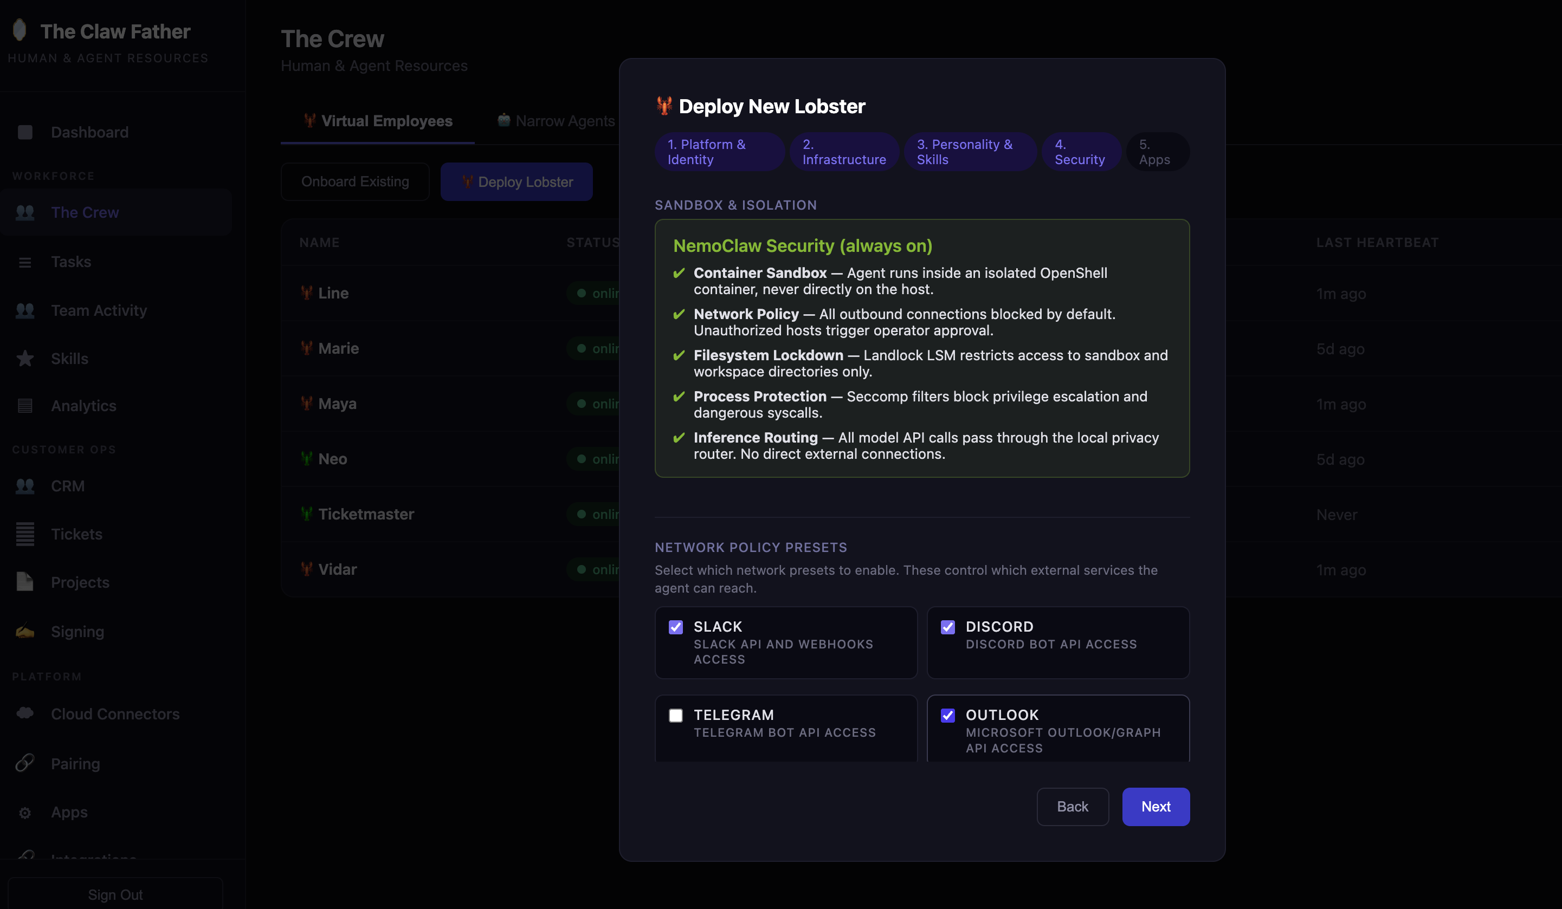Switch to Narrow Agents tab
Viewport: 1562px width, 909px height.
556,121
